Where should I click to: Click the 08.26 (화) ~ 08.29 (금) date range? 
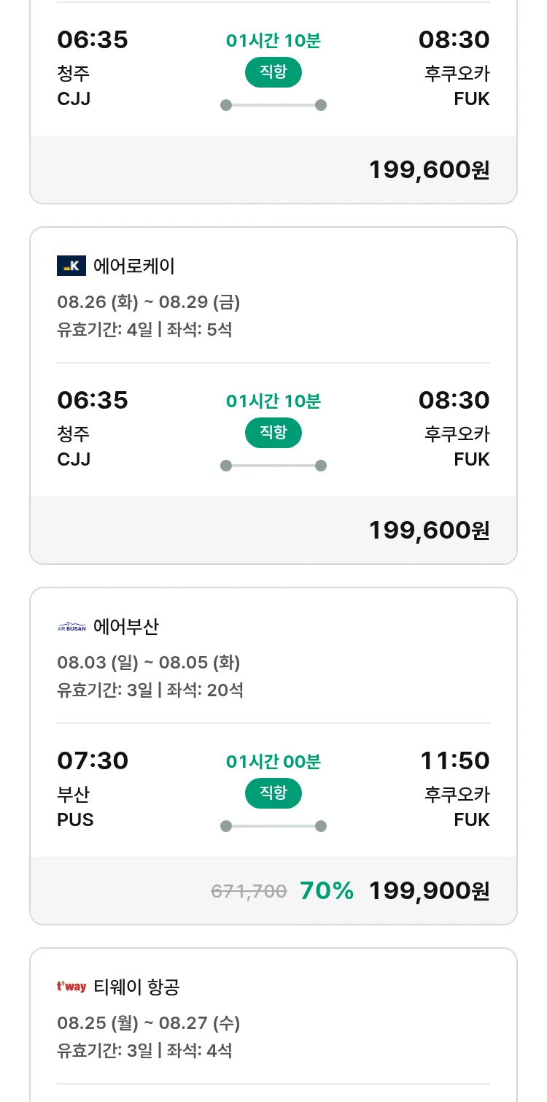pyautogui.click(x=149, y=301)
